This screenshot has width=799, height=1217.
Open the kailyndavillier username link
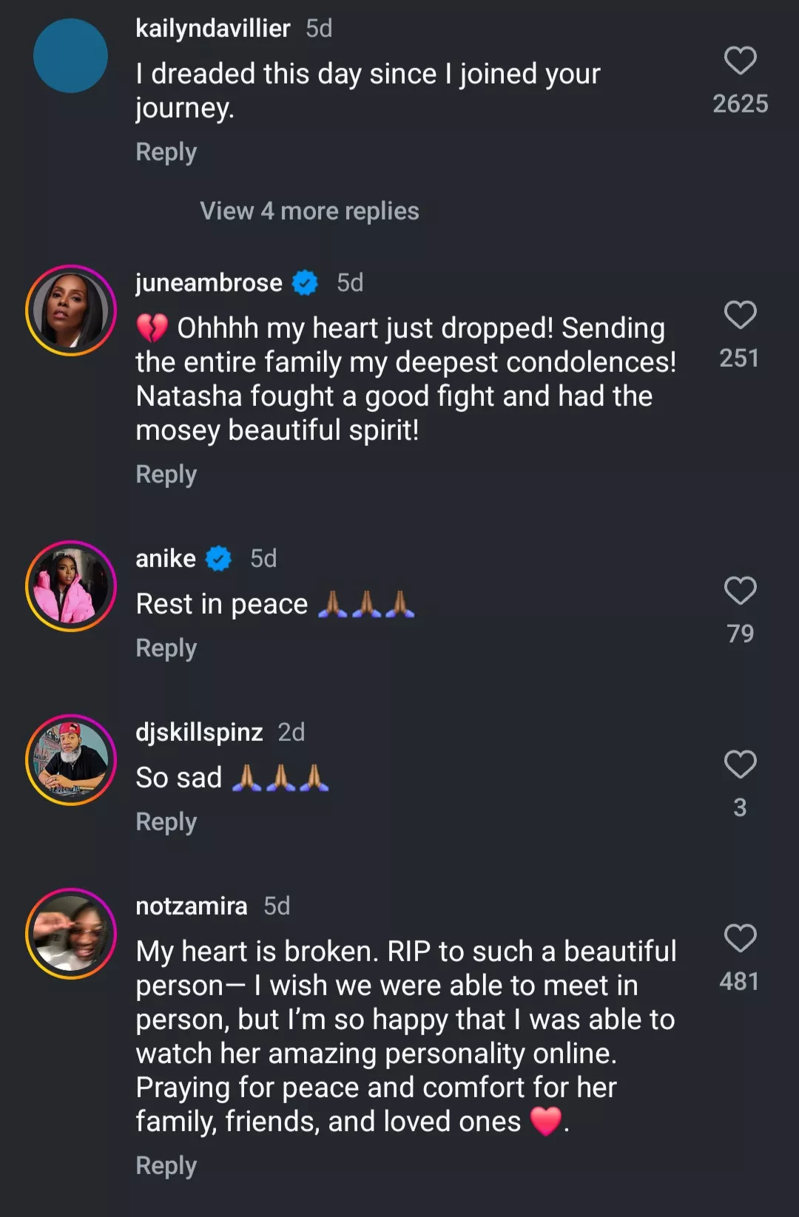(213, 29)
